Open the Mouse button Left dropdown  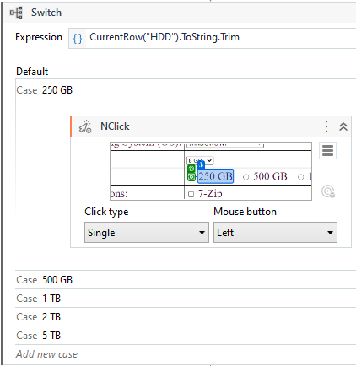pos(275,233)
